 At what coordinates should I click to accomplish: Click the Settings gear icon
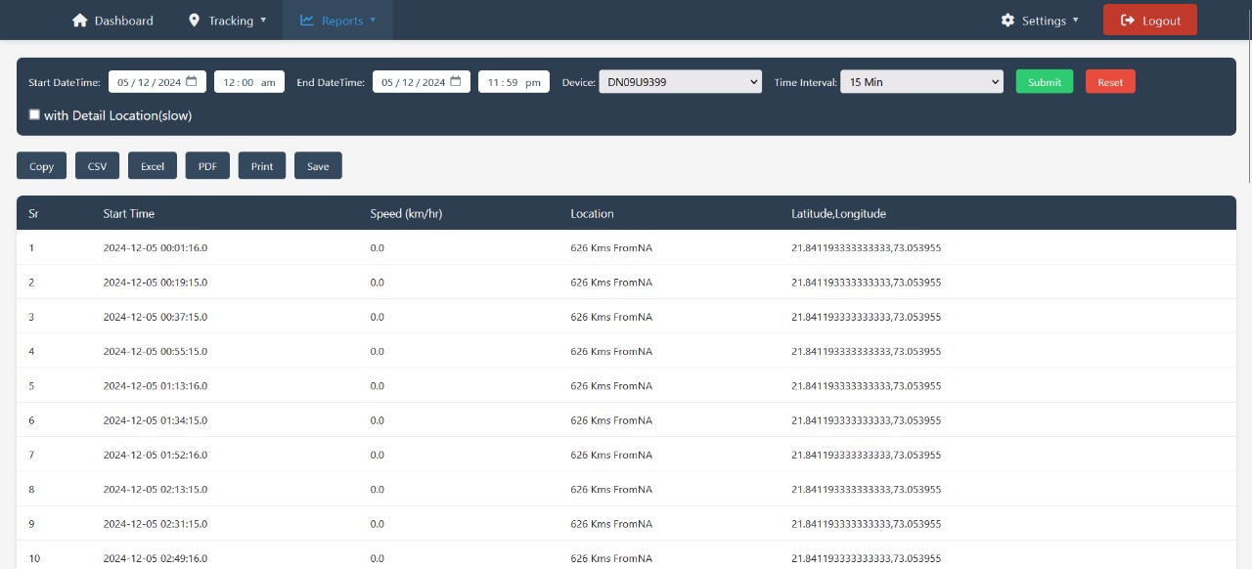click(1007, 21)
